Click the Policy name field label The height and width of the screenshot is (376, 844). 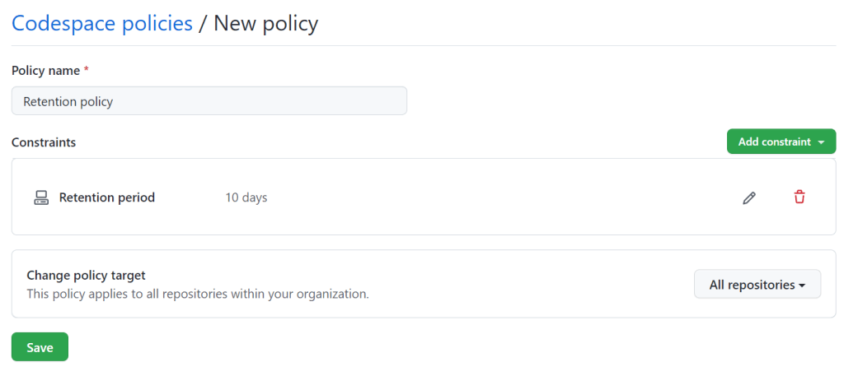coord(46,71)
